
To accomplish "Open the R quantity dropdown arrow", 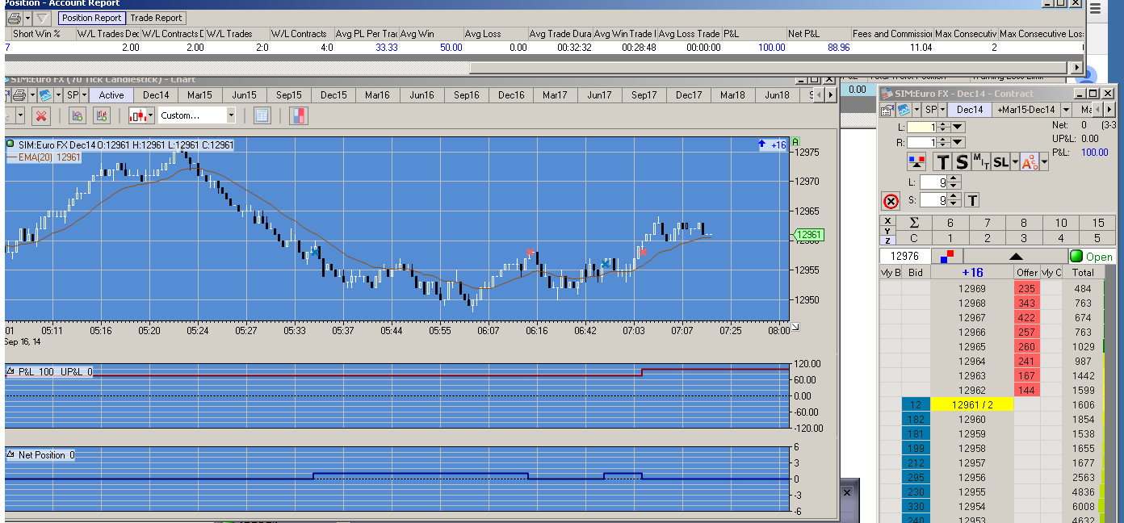I will 958,143.
